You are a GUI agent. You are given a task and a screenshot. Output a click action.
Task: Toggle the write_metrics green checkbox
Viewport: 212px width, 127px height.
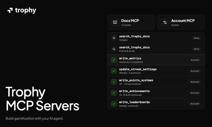click(x=114, y=60)
